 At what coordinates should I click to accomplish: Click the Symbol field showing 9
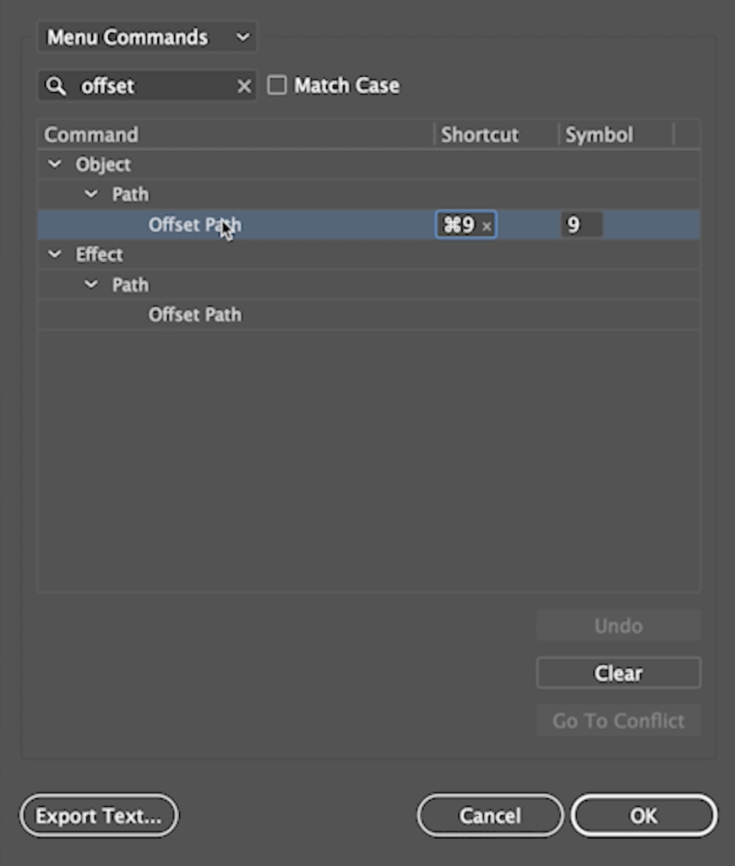point(581,225)
